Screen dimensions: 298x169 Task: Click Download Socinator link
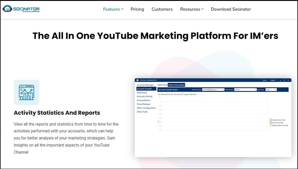231,9
